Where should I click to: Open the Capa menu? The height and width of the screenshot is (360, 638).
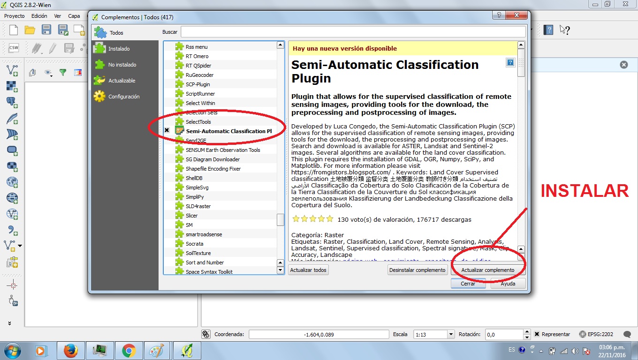(x=74, y=16)
